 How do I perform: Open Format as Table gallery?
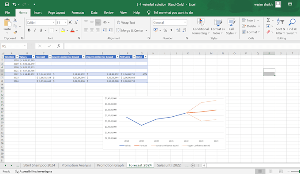[x=218, y=27]
